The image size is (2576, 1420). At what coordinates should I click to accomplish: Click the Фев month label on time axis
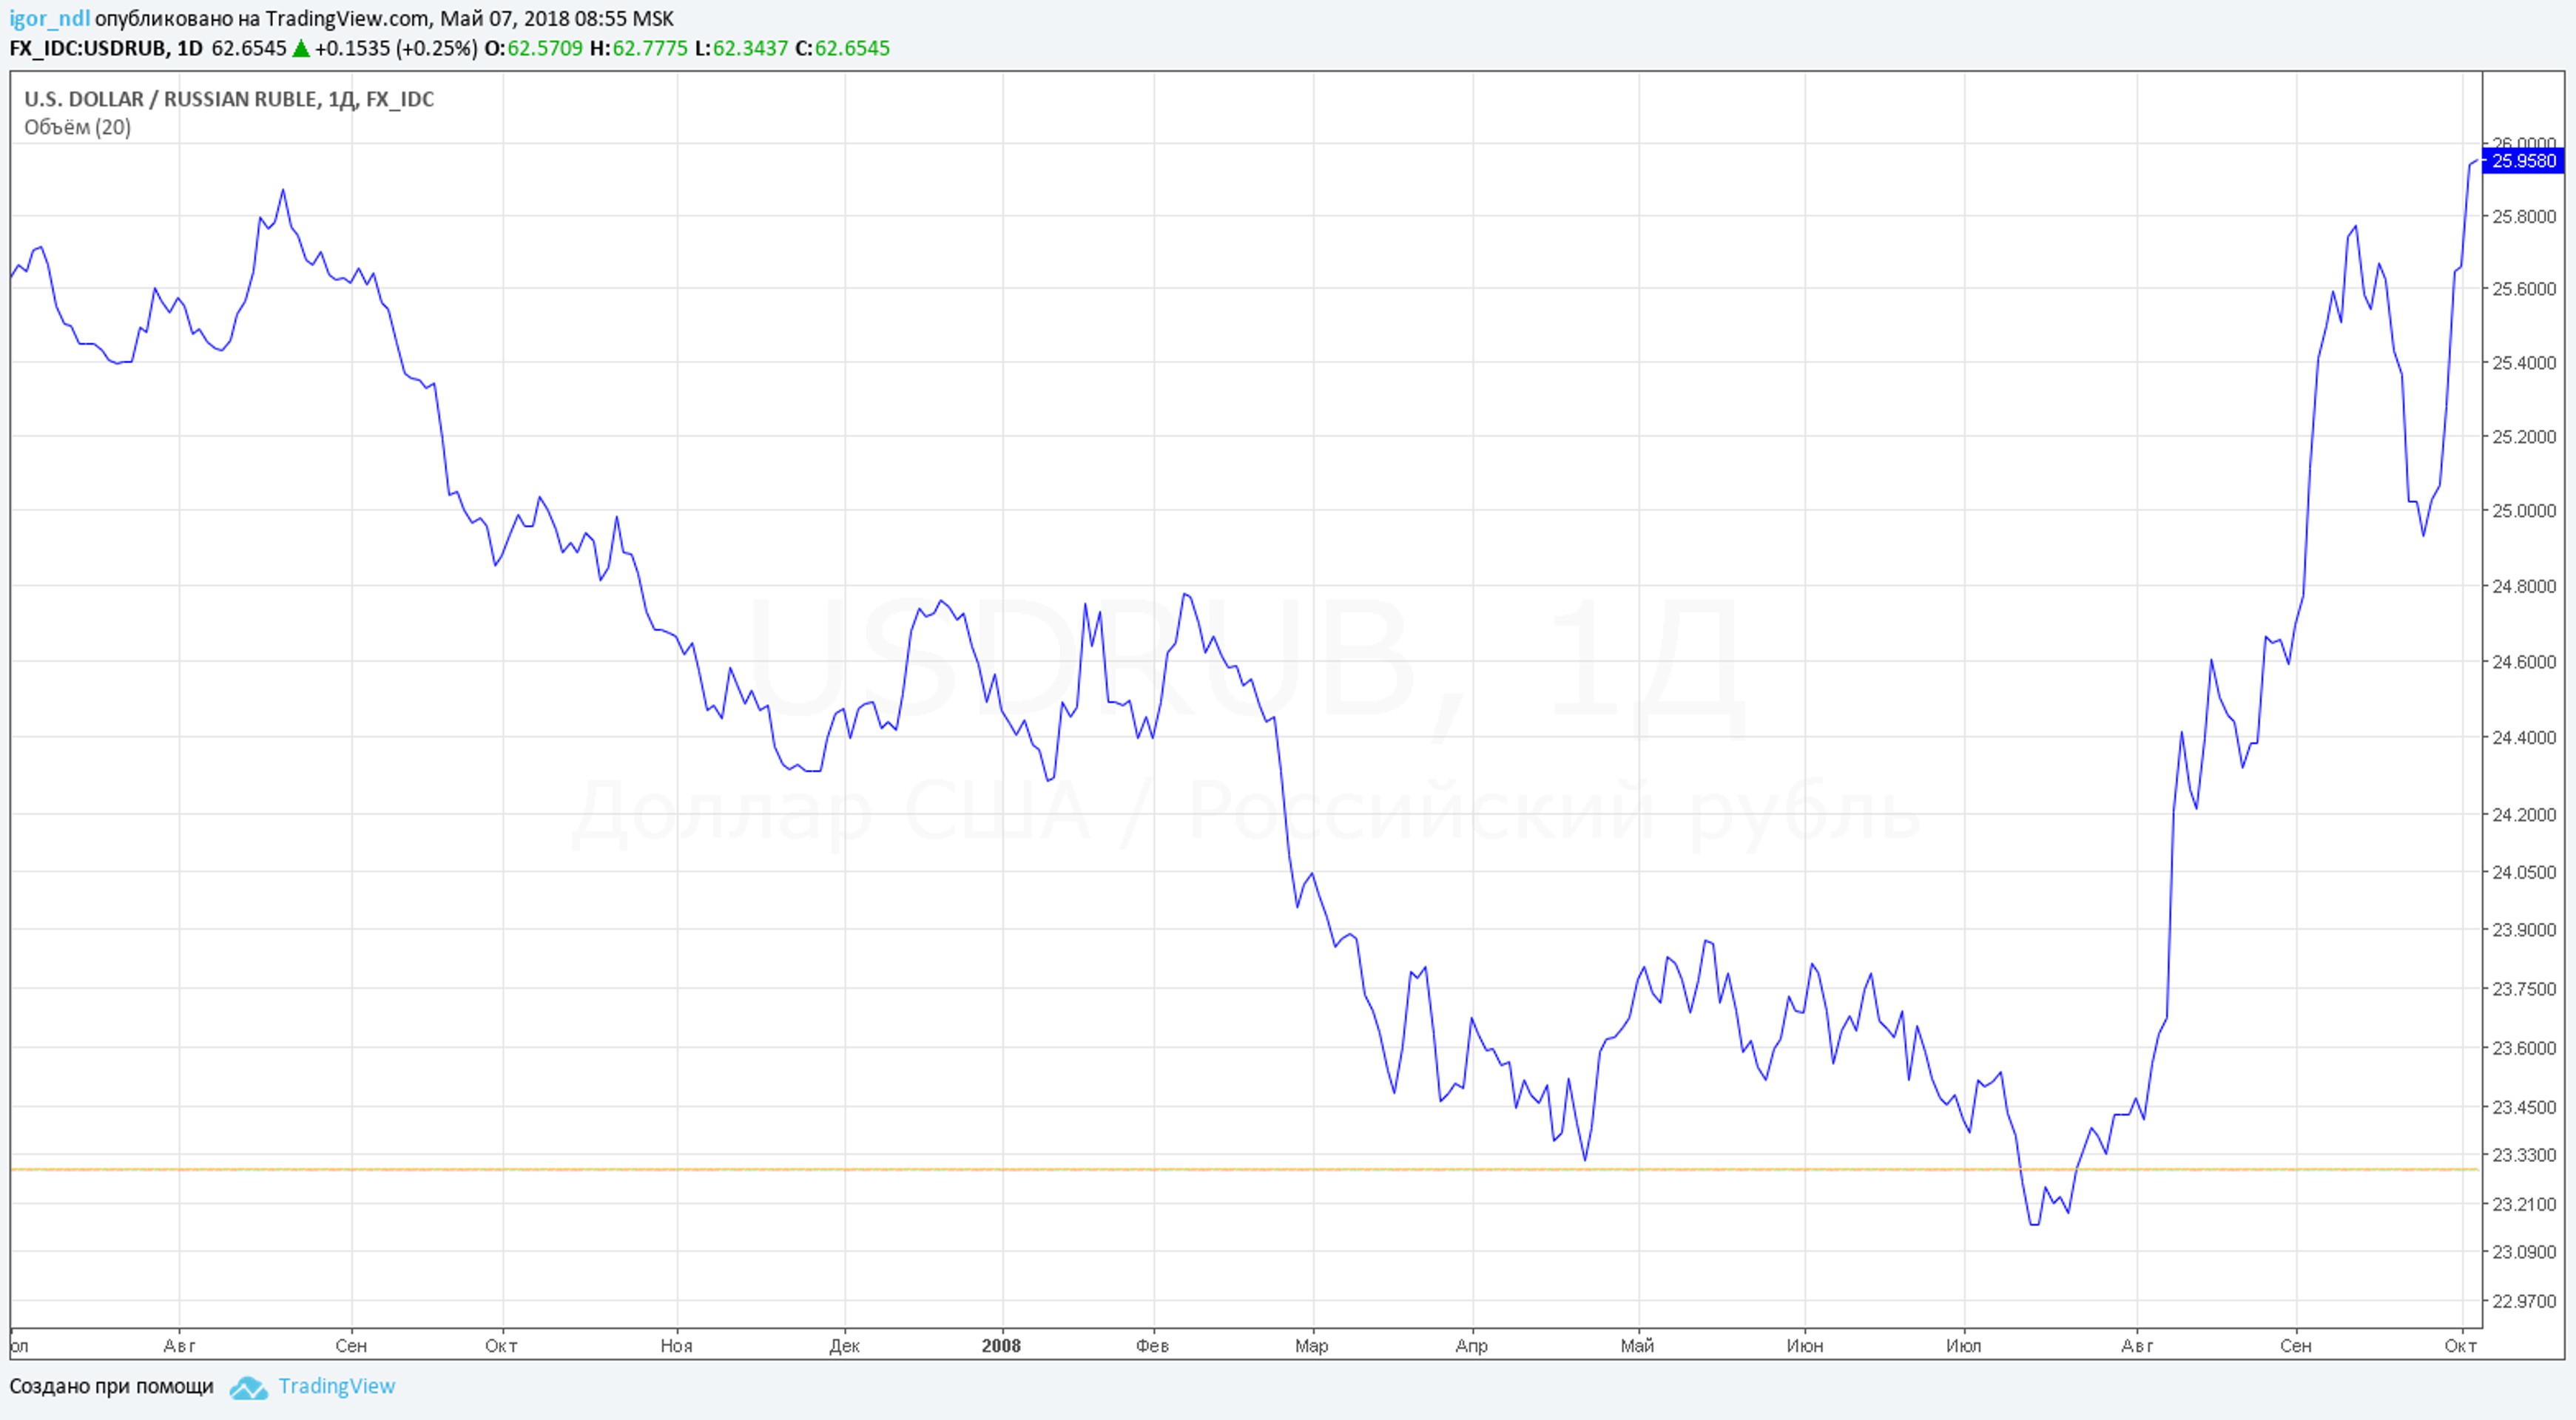point(1152,1346)
